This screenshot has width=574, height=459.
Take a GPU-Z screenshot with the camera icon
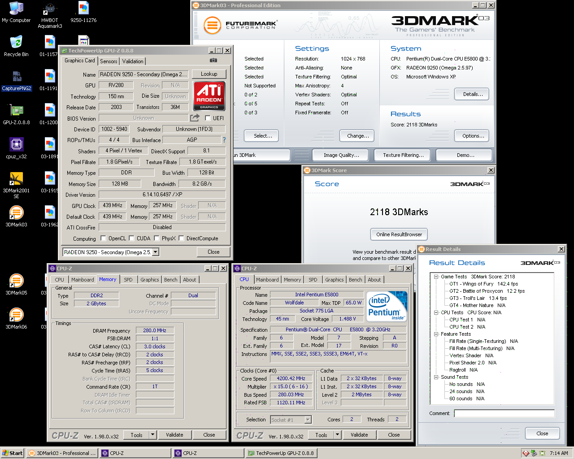[x=213, y=60]
